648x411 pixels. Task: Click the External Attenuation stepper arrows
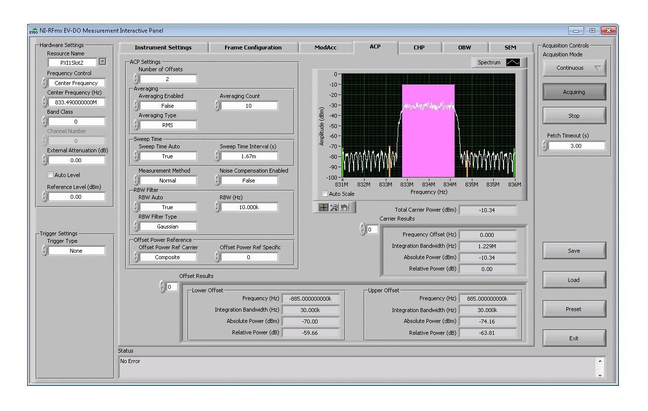(45, 160)
